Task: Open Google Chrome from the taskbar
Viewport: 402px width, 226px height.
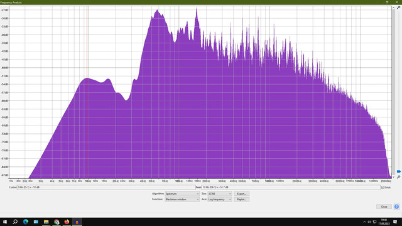Action: 57,222
